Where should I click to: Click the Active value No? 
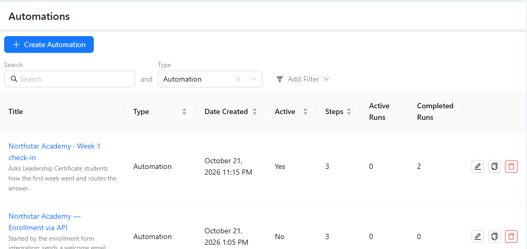(x=280, y=236)
